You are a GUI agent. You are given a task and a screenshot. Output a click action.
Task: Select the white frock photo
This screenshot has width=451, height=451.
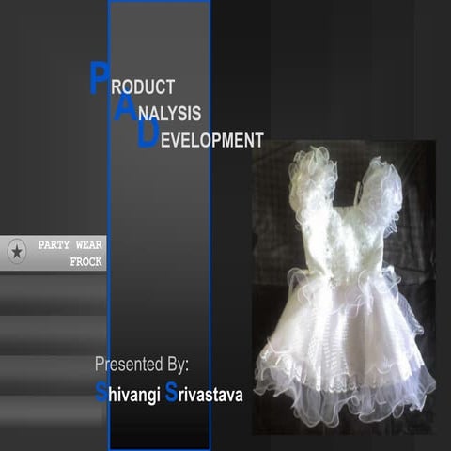pos(344,288)
